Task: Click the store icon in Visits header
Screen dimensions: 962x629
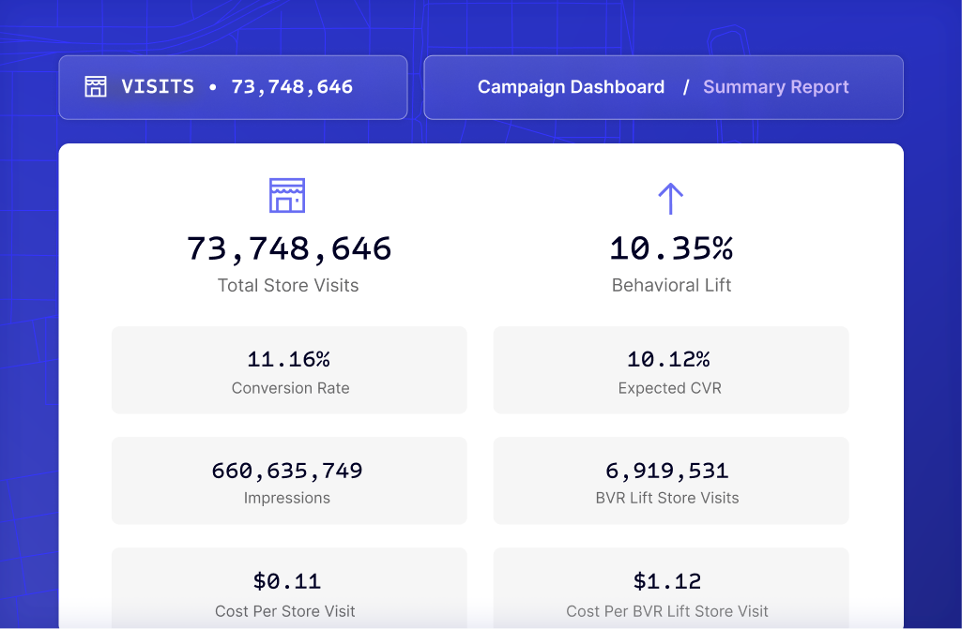Action: point(96,86)
